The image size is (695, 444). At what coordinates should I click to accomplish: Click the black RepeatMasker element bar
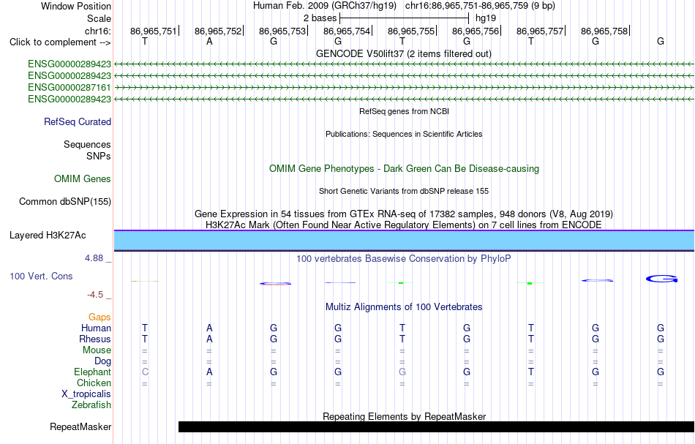pyautogui.click(x=436, y=426)
